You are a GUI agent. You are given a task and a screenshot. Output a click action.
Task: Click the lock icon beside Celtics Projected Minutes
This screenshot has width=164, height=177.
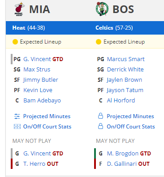(x=100, y=116)
